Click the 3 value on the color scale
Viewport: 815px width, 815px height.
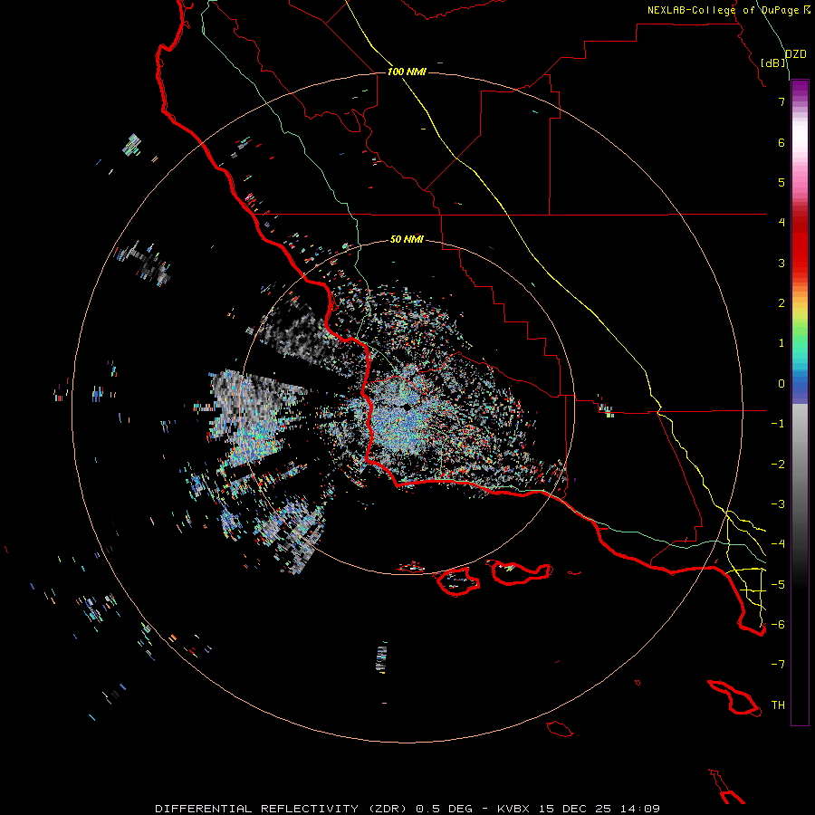(x=781, y=263)
